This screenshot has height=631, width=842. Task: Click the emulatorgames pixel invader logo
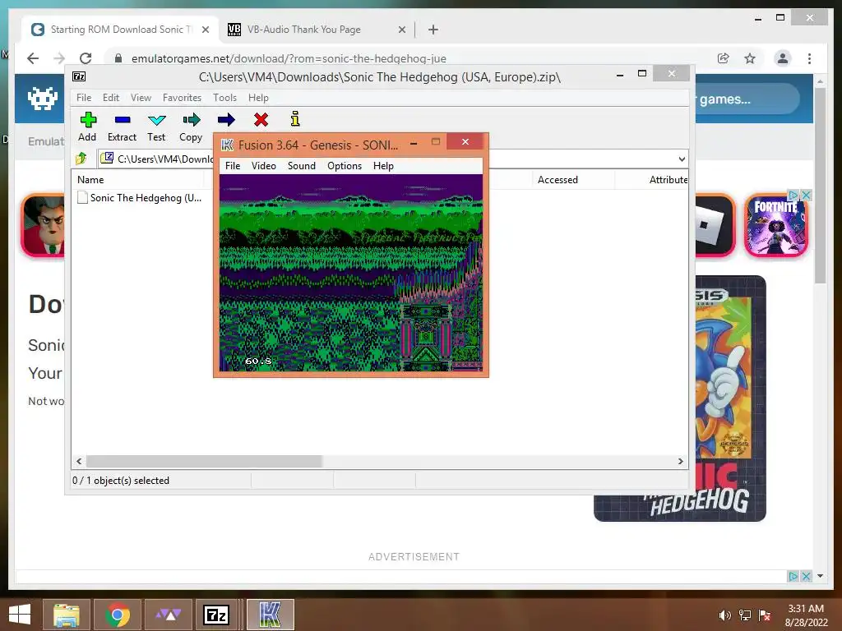pos(43,99)
